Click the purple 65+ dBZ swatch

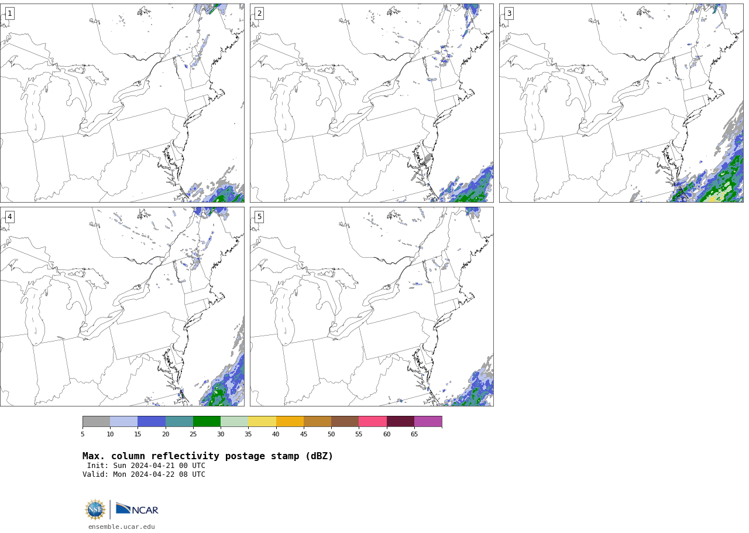(x=428, y=422)
